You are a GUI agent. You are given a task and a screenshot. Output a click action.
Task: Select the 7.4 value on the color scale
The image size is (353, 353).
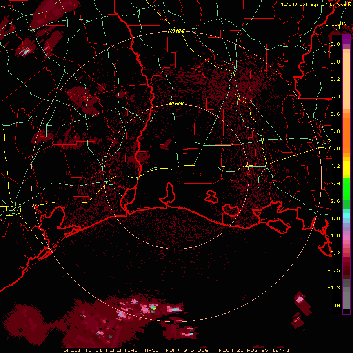335,96
